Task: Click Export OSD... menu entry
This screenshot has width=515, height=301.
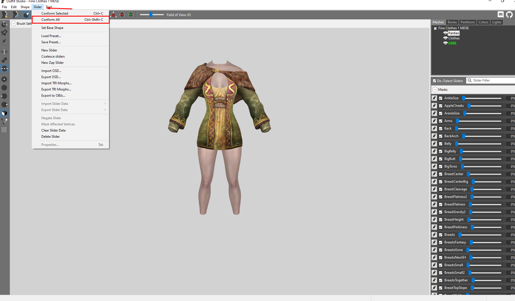Action: [71, 77]
